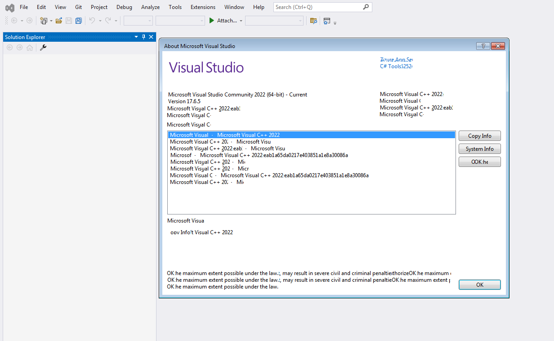Open the Azure App Se link
This screenshot has width=554, height=341.
[x=396, y=60]
